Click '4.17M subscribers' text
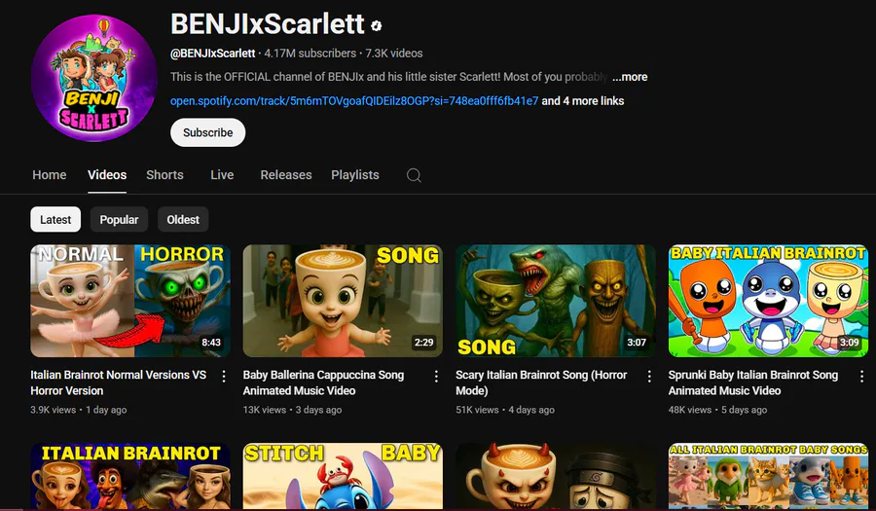Viewport: 876px width, 511px height. click(310, 54)
